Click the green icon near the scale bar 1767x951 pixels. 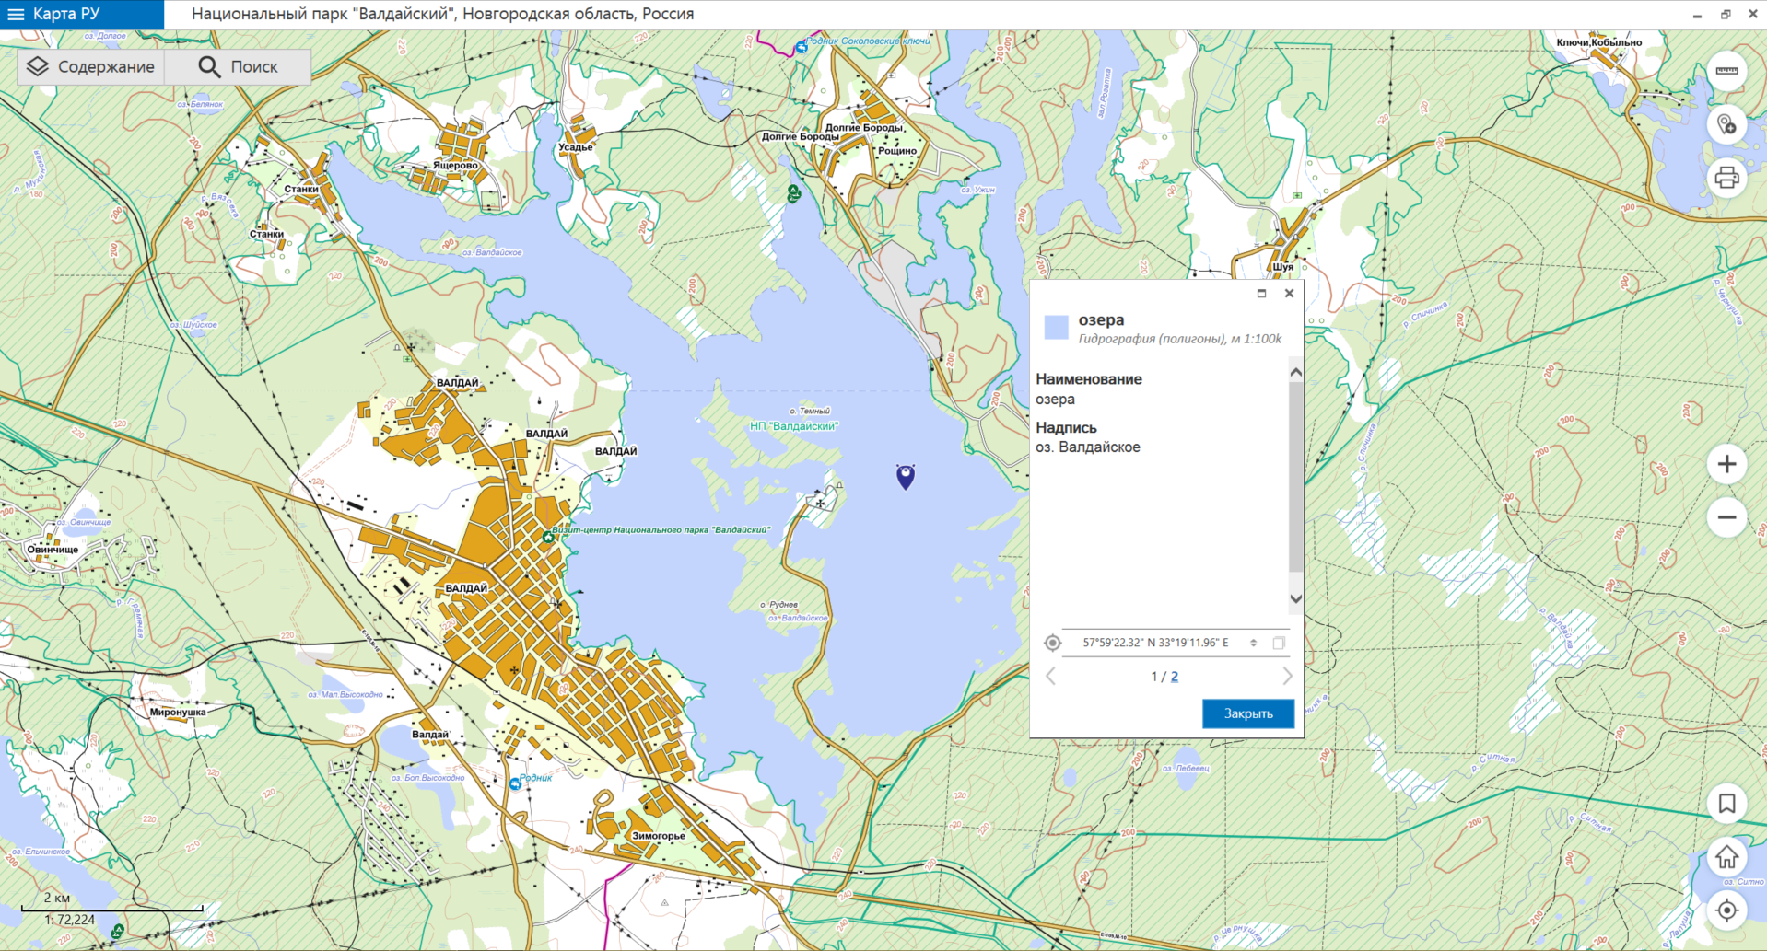pos(117,932)
